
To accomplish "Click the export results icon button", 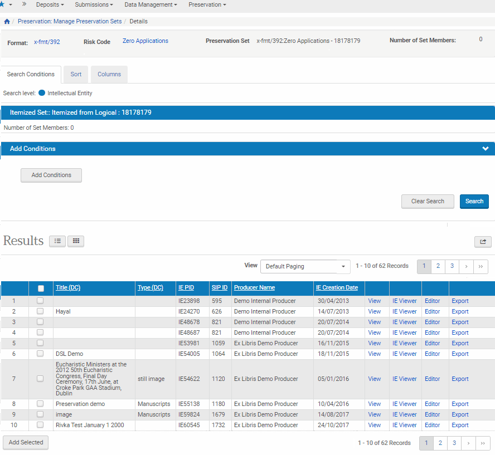I will (x=483, y=241).
